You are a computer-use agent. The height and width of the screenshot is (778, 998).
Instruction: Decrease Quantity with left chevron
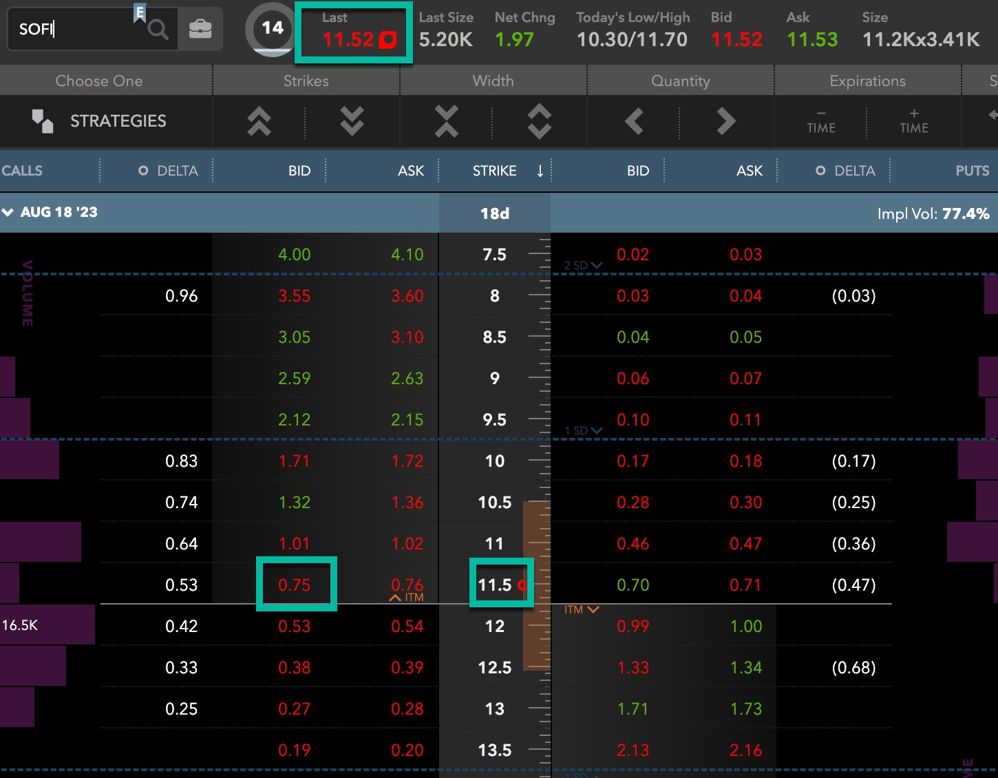(x=634, y=121)
